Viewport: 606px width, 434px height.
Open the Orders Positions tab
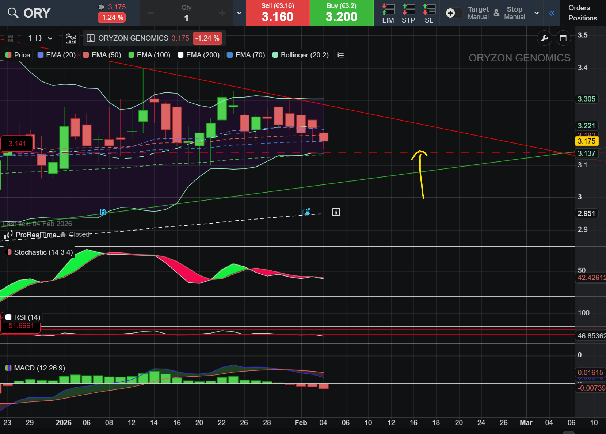583,13
